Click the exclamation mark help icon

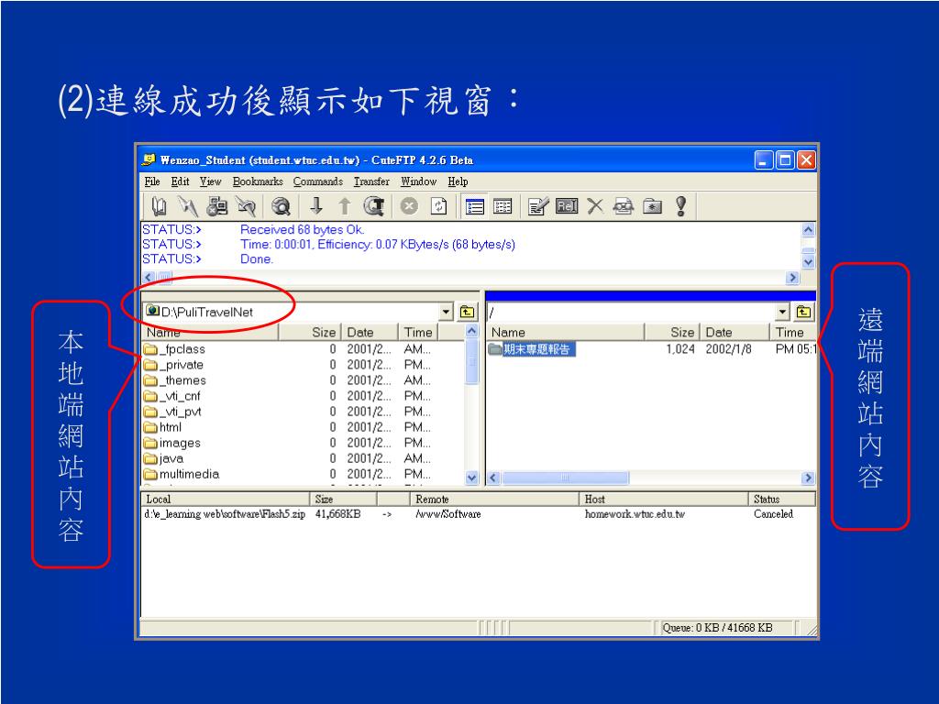pos(681,206)
